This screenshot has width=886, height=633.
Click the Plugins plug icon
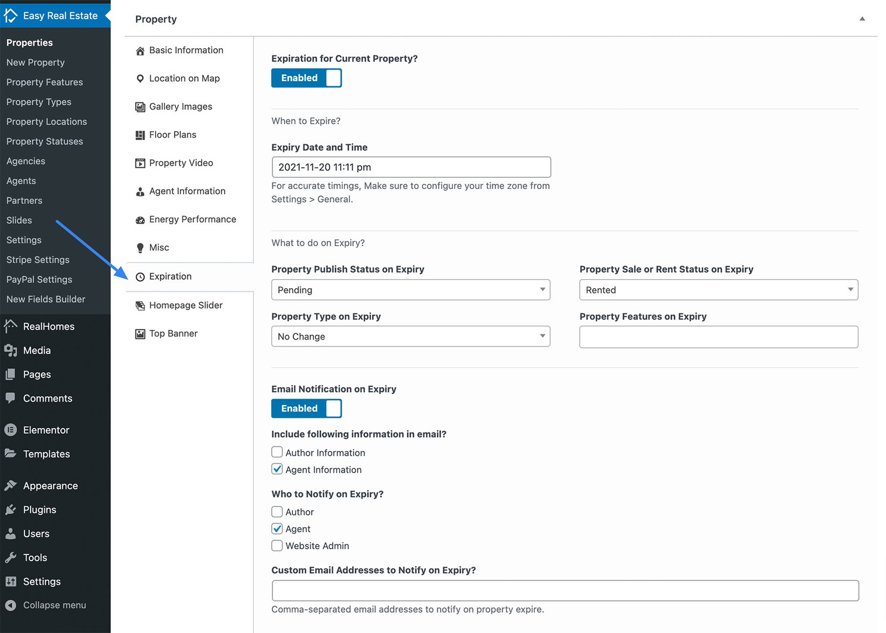11,510
